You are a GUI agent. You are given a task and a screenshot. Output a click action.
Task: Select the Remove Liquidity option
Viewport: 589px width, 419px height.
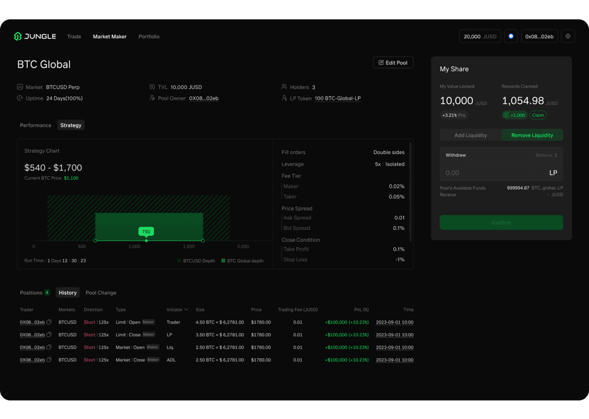(x=532, y=135)
